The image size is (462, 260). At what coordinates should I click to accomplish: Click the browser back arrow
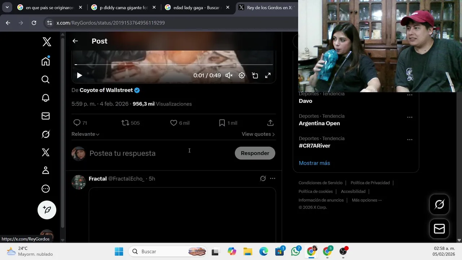[8, 23]
